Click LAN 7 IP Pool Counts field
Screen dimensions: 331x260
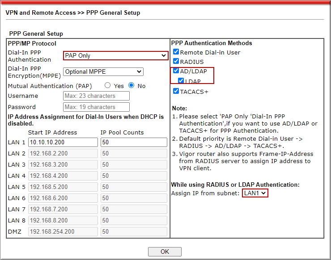134,210
